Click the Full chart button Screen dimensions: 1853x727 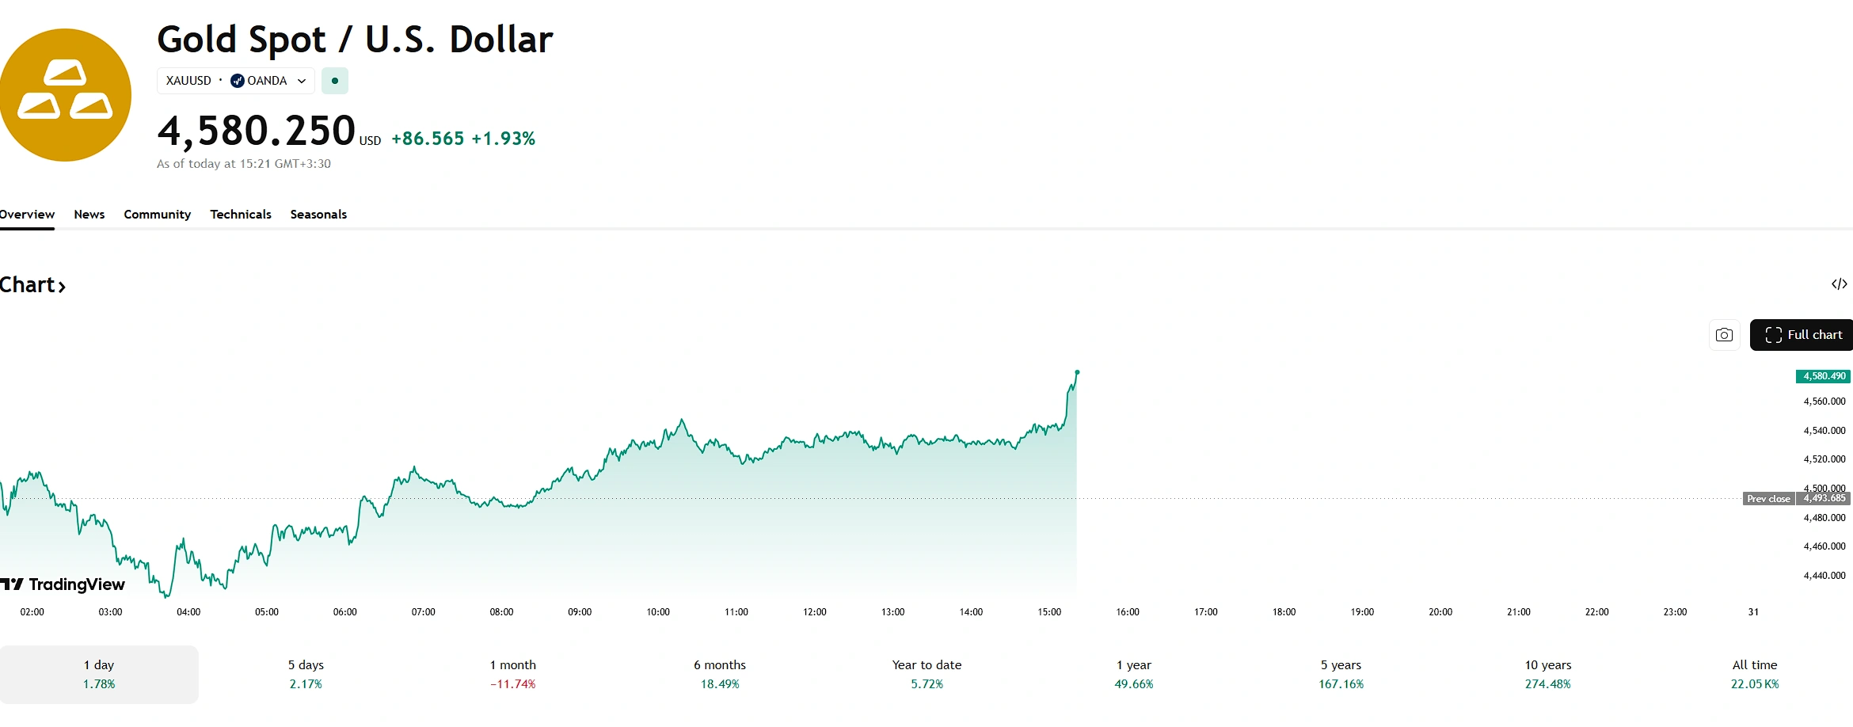pos(1802,335)
